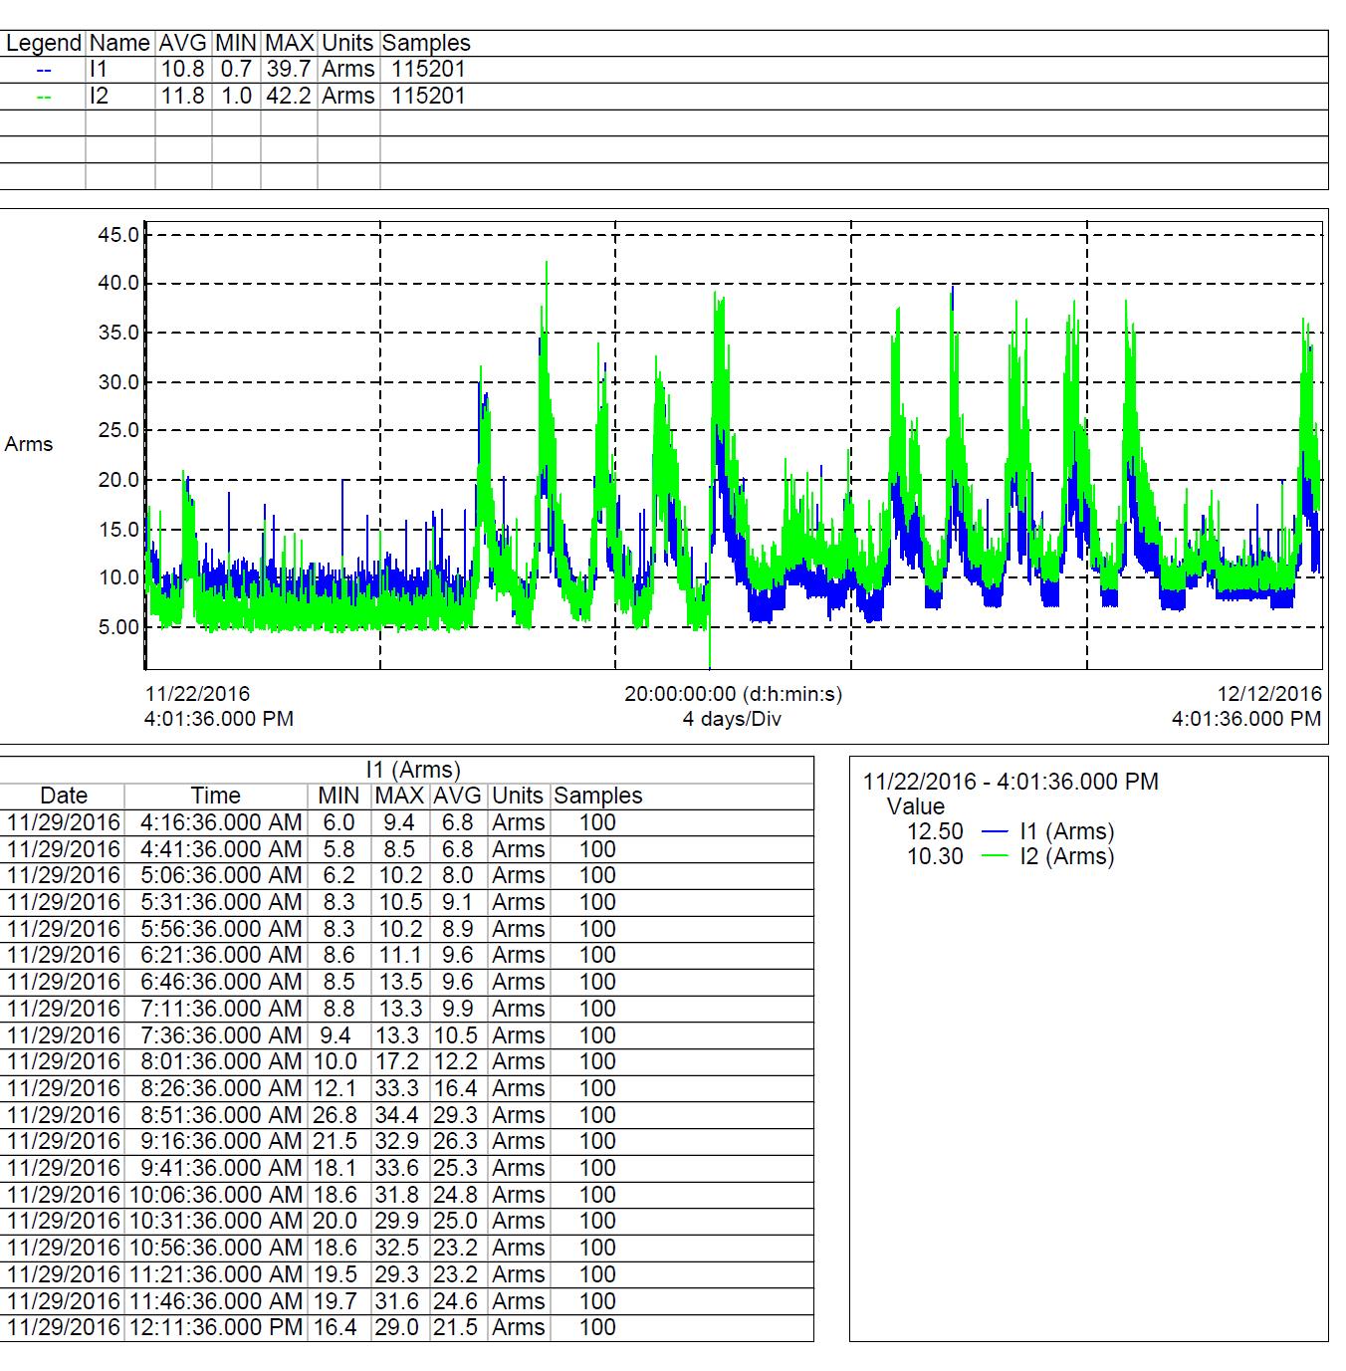The image size is (1346, 1371).
Task: Click I2 average value 11.8
Action: pos(183,97)
